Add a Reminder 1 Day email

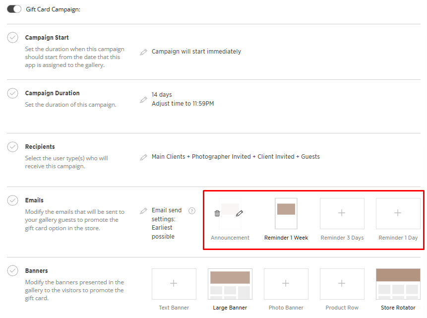pos(398,213)
